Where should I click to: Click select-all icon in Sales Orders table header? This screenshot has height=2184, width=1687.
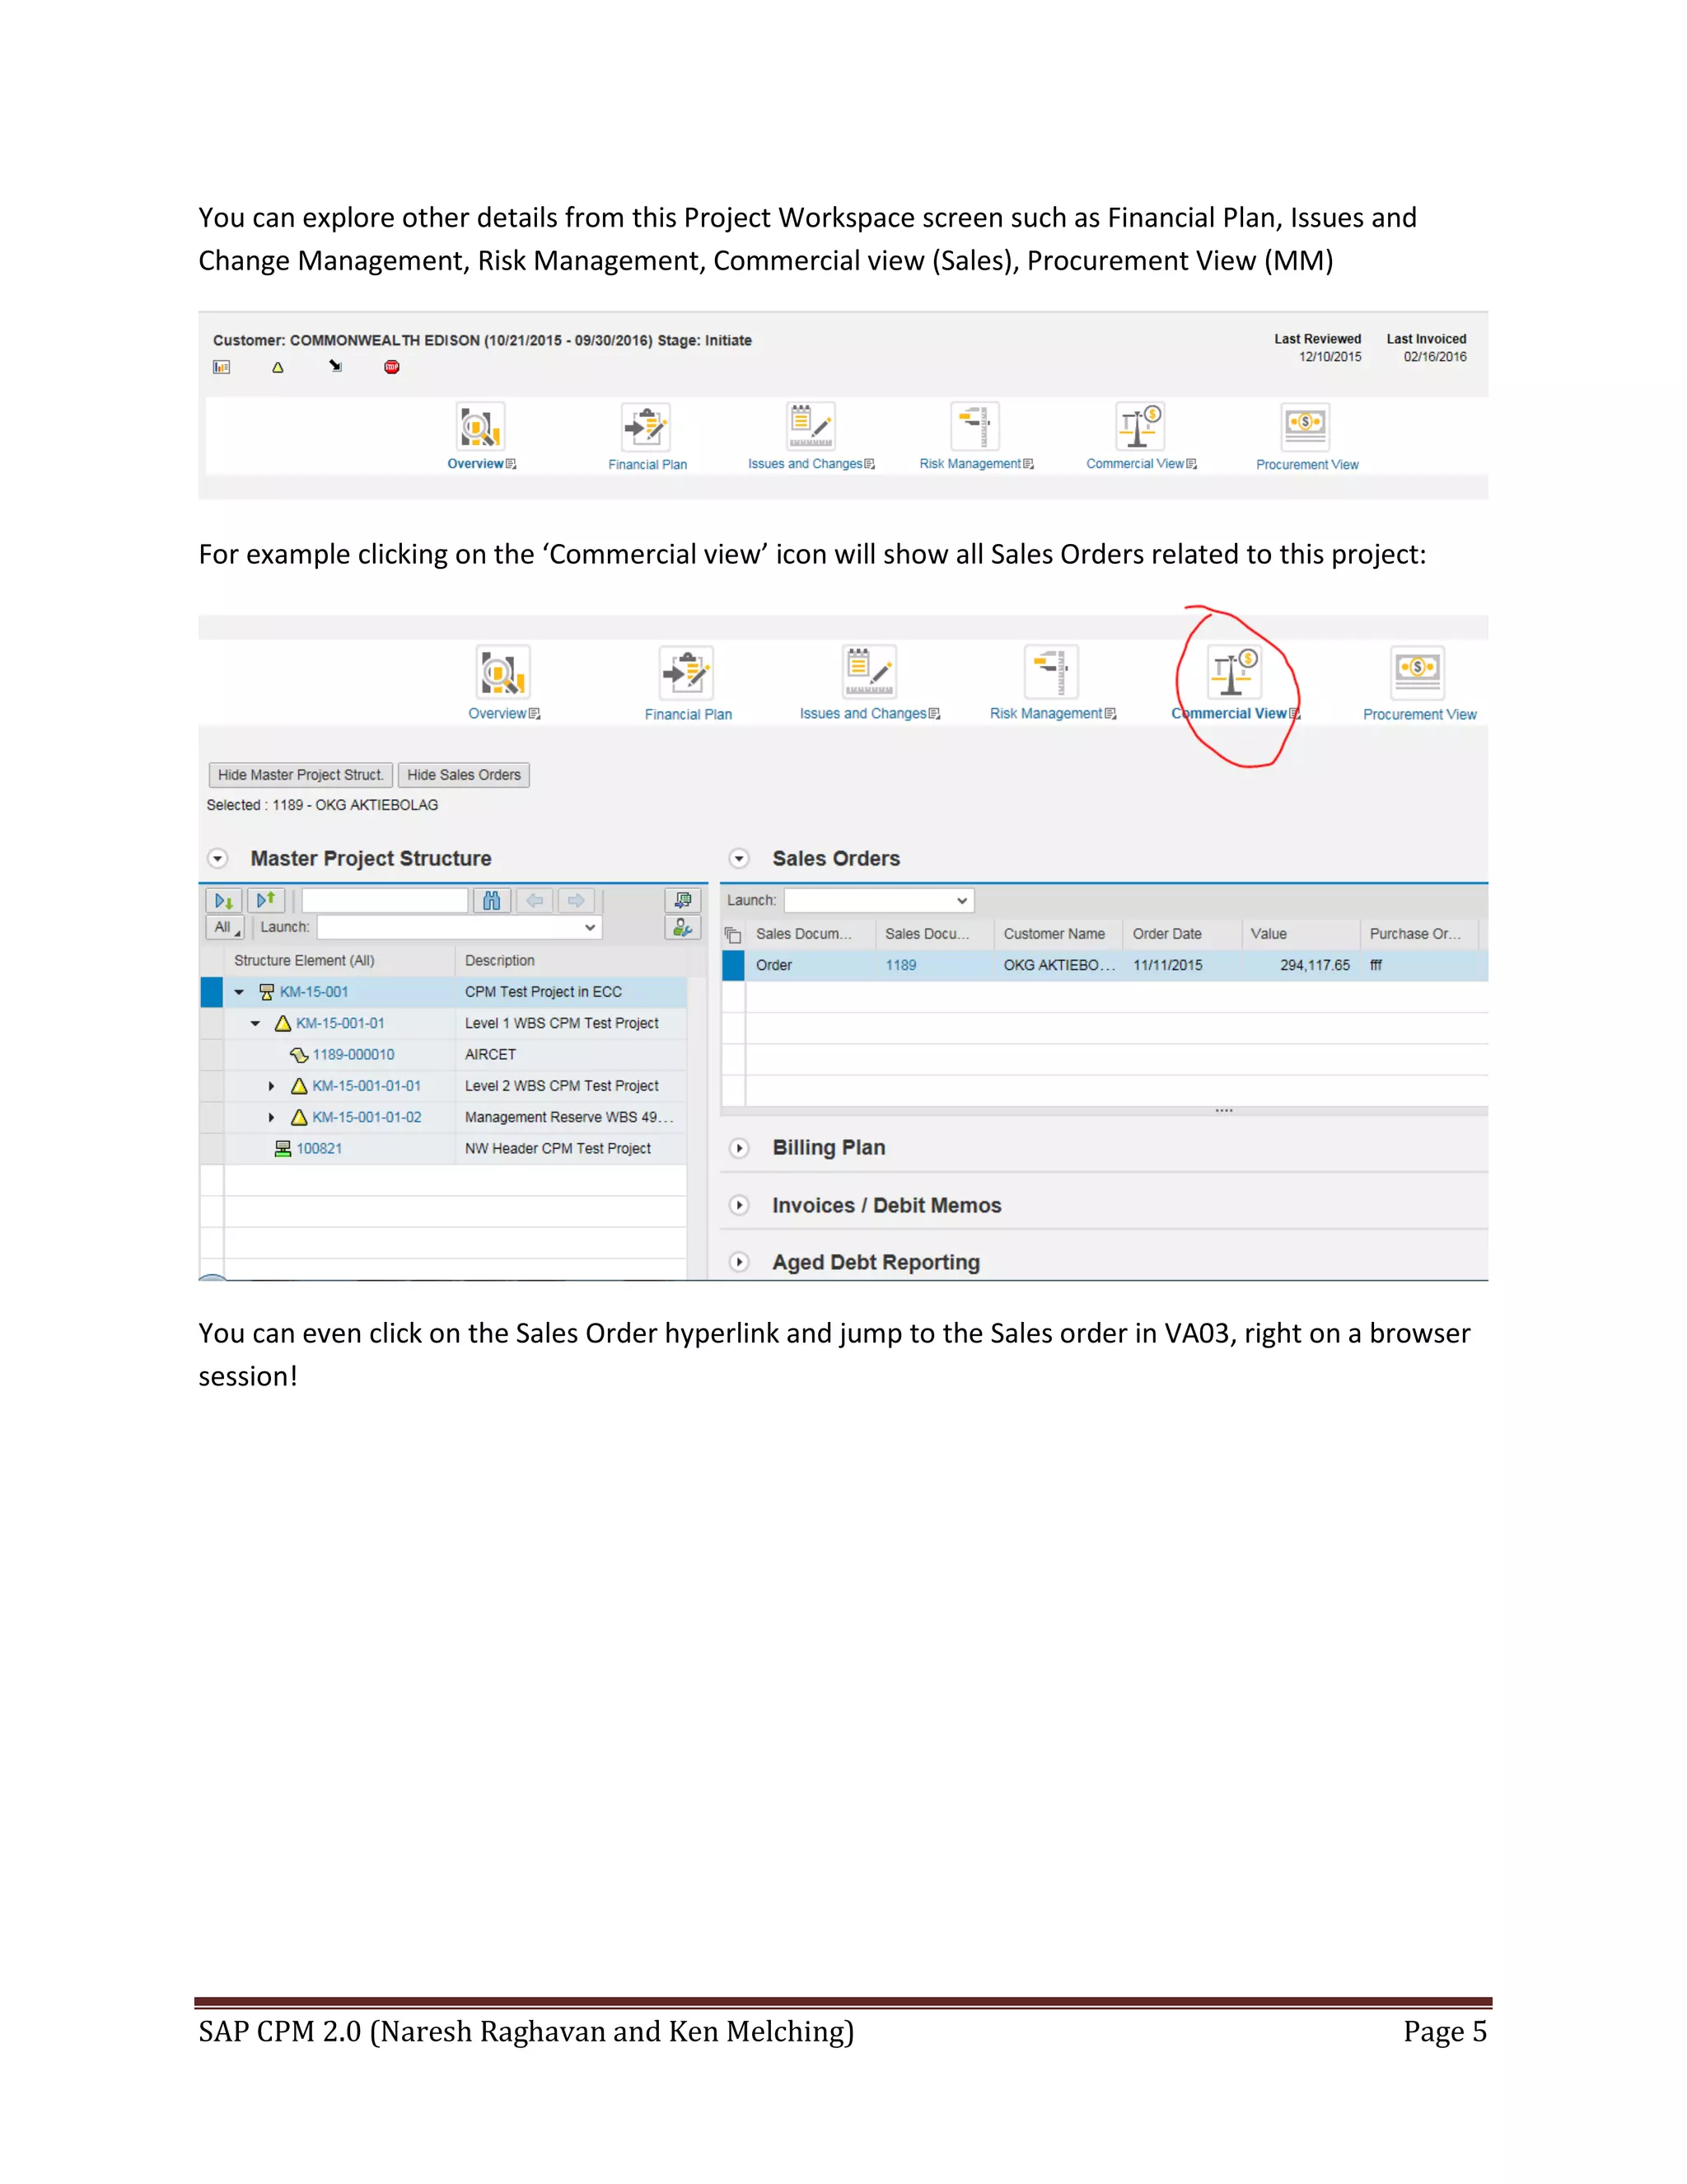click(x=732, y=935)
